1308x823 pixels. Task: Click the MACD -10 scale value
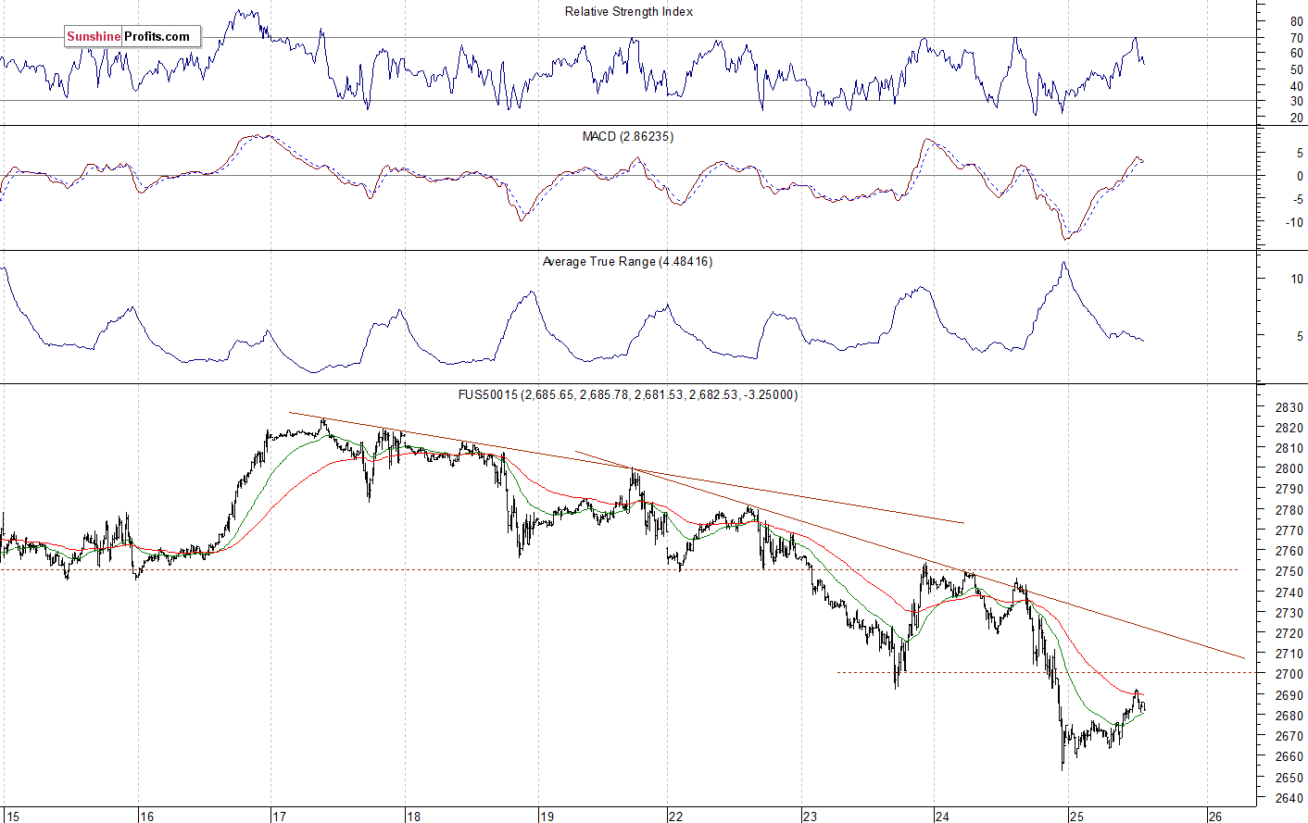pos(1294,222)
